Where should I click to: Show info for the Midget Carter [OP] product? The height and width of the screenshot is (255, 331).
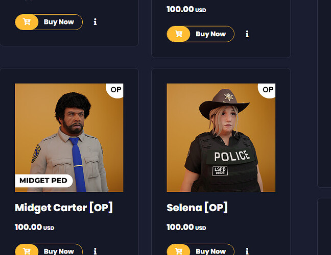pos(95,251)
